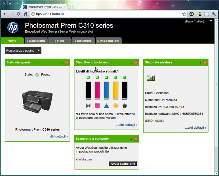219x176 pixels.
Task: Click the bold Photosmart Prem C310 series caption
Action: 38,129
